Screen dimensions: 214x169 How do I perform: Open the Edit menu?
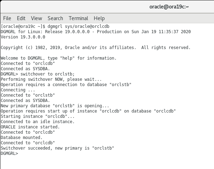(21, 18)
